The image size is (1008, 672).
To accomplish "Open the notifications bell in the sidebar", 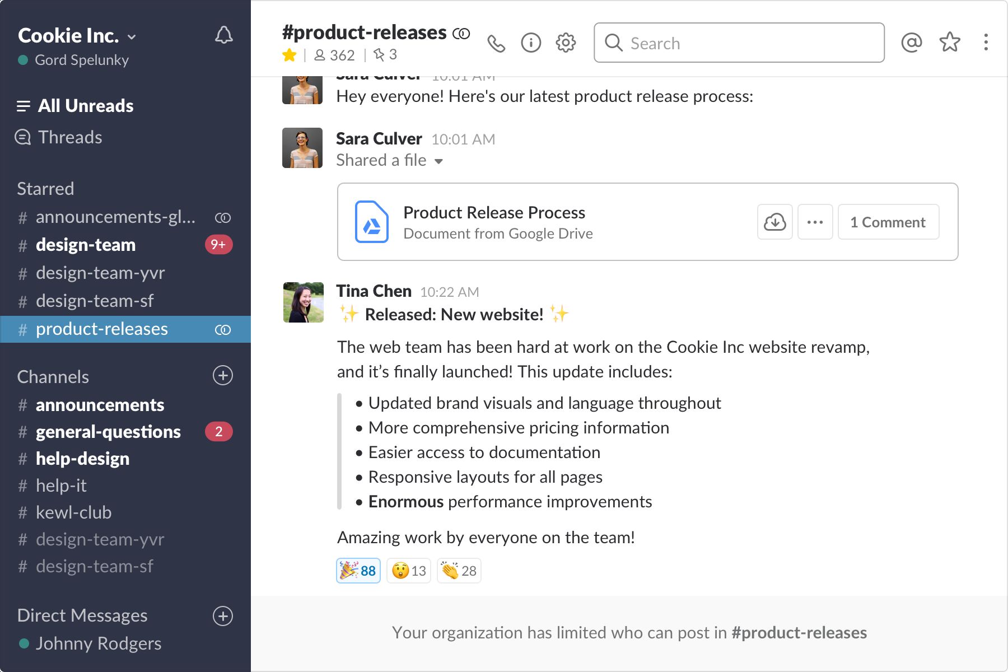I will pyautogui.click(x=224, y=35).
